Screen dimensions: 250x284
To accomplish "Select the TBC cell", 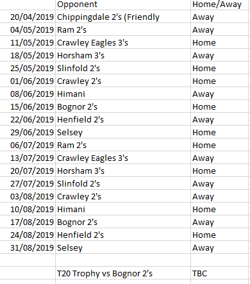I will [x=219, y=273].
